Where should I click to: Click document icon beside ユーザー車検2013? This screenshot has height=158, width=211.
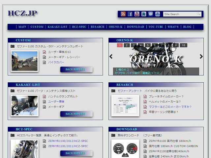pyautogui.click(x=44, y=52)
